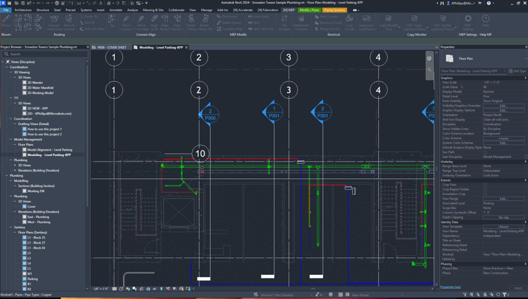Click the Move Connect tool

tap(126, 22)
